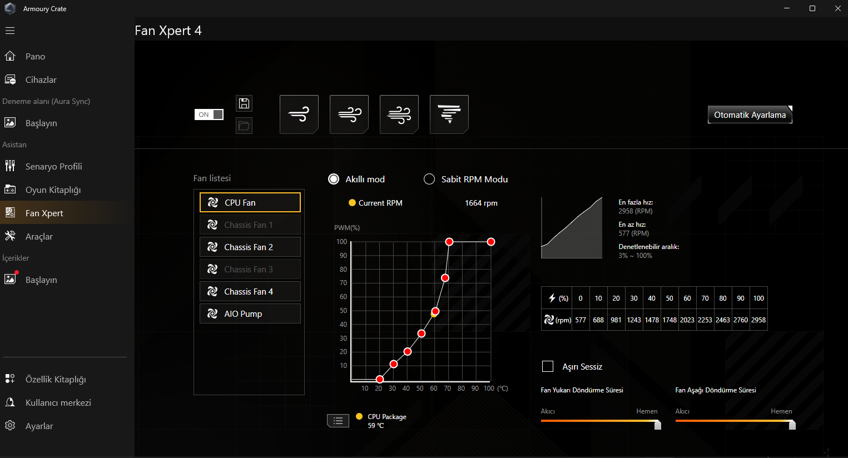Enable the Aşırı Sessiz checkbox
The height and width of the screenshot is (458, 848).
[548, 366]
